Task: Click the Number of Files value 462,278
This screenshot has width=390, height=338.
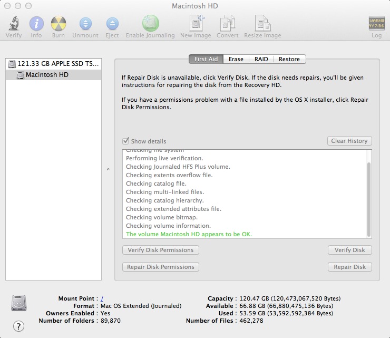Action: pyautogui.click(x=251, y=321)
